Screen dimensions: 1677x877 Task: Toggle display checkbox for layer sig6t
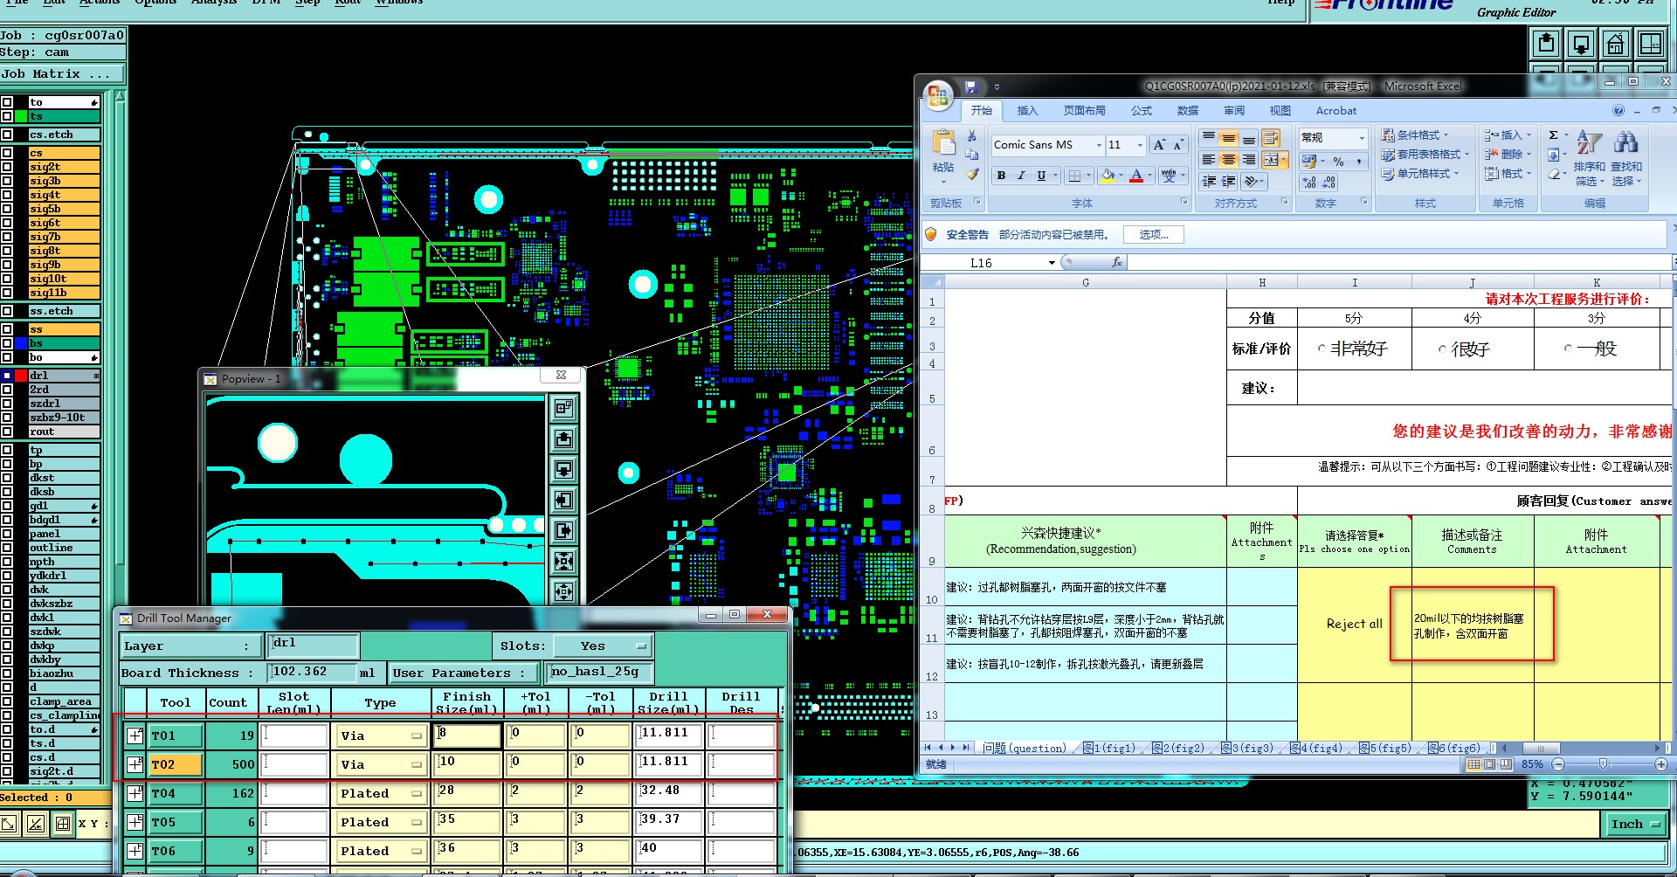(7, 223)
